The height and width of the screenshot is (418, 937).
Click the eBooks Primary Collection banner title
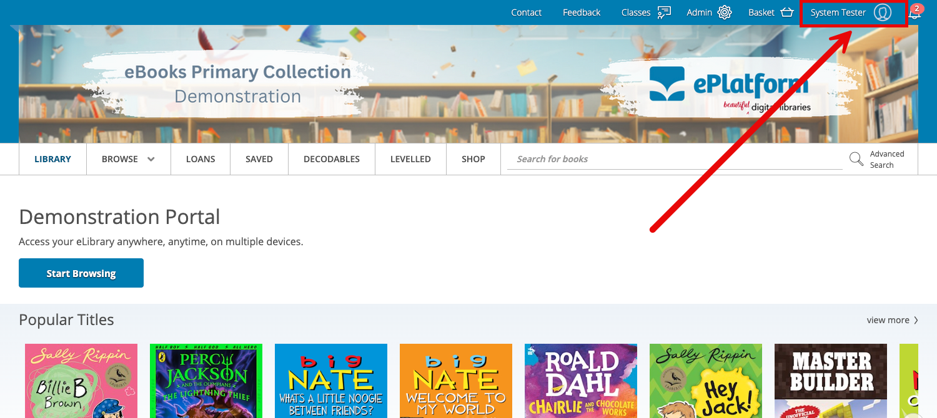(x=237, y=72)
